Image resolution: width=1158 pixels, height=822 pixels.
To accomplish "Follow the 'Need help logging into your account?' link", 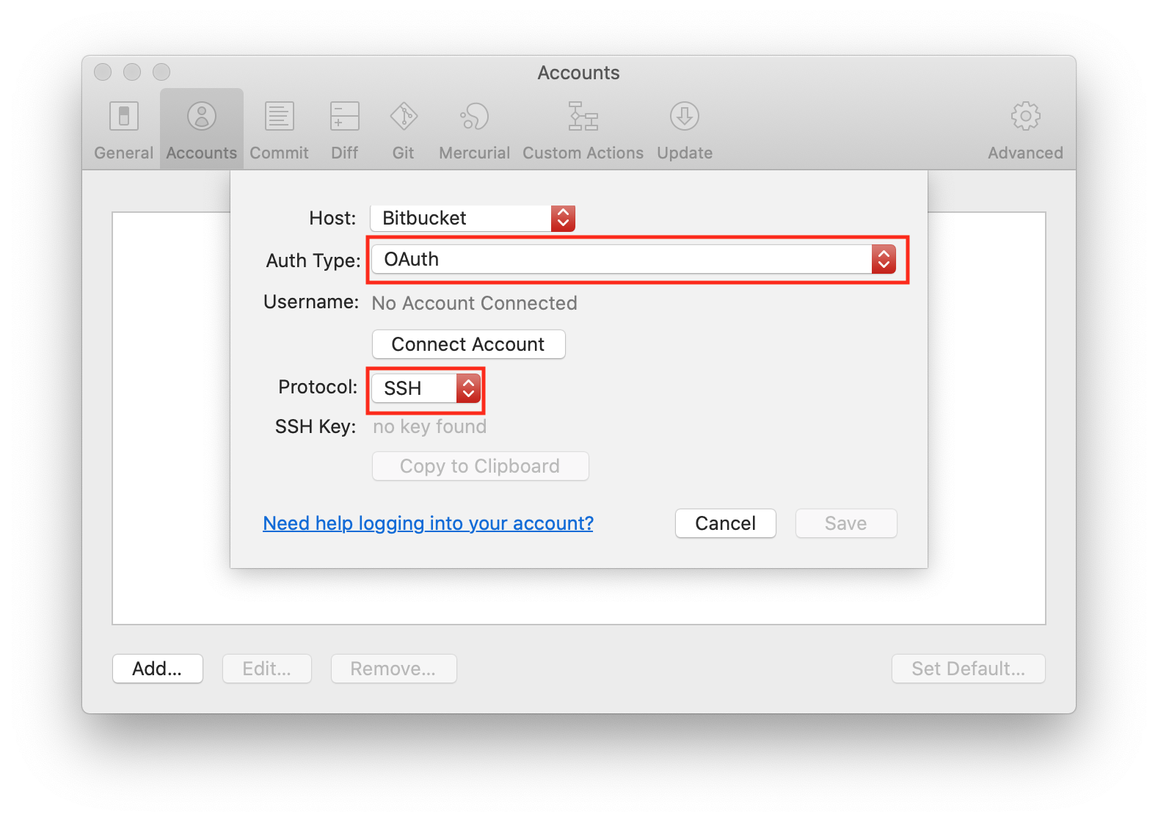I will pos(428,523).
